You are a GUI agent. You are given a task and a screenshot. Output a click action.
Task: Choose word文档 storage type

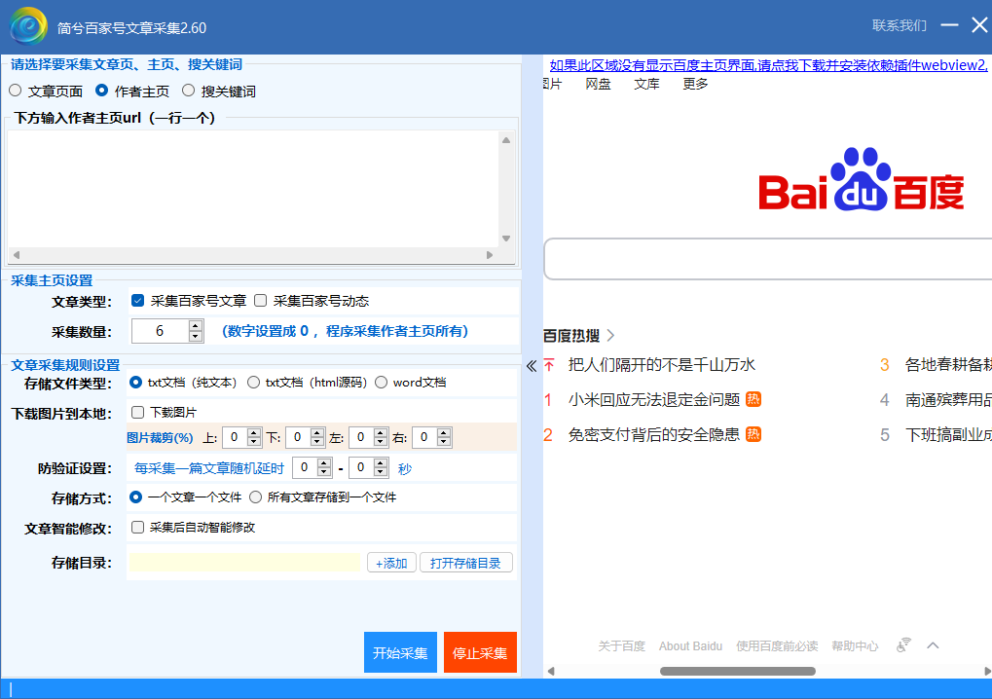point(381,382)
